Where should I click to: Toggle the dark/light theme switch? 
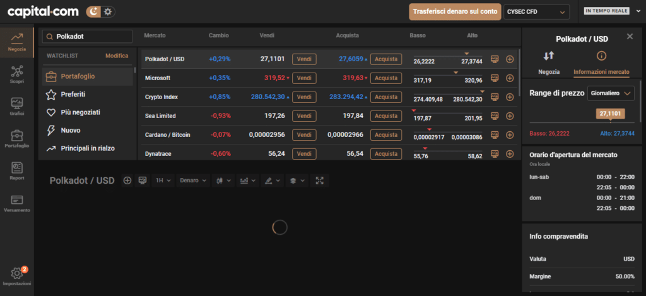pyautogui.click(x=100, y=12)
